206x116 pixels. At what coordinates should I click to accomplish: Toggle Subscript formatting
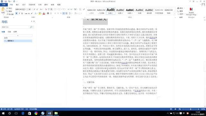click(29, 13)
